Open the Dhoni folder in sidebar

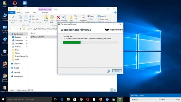17,50
